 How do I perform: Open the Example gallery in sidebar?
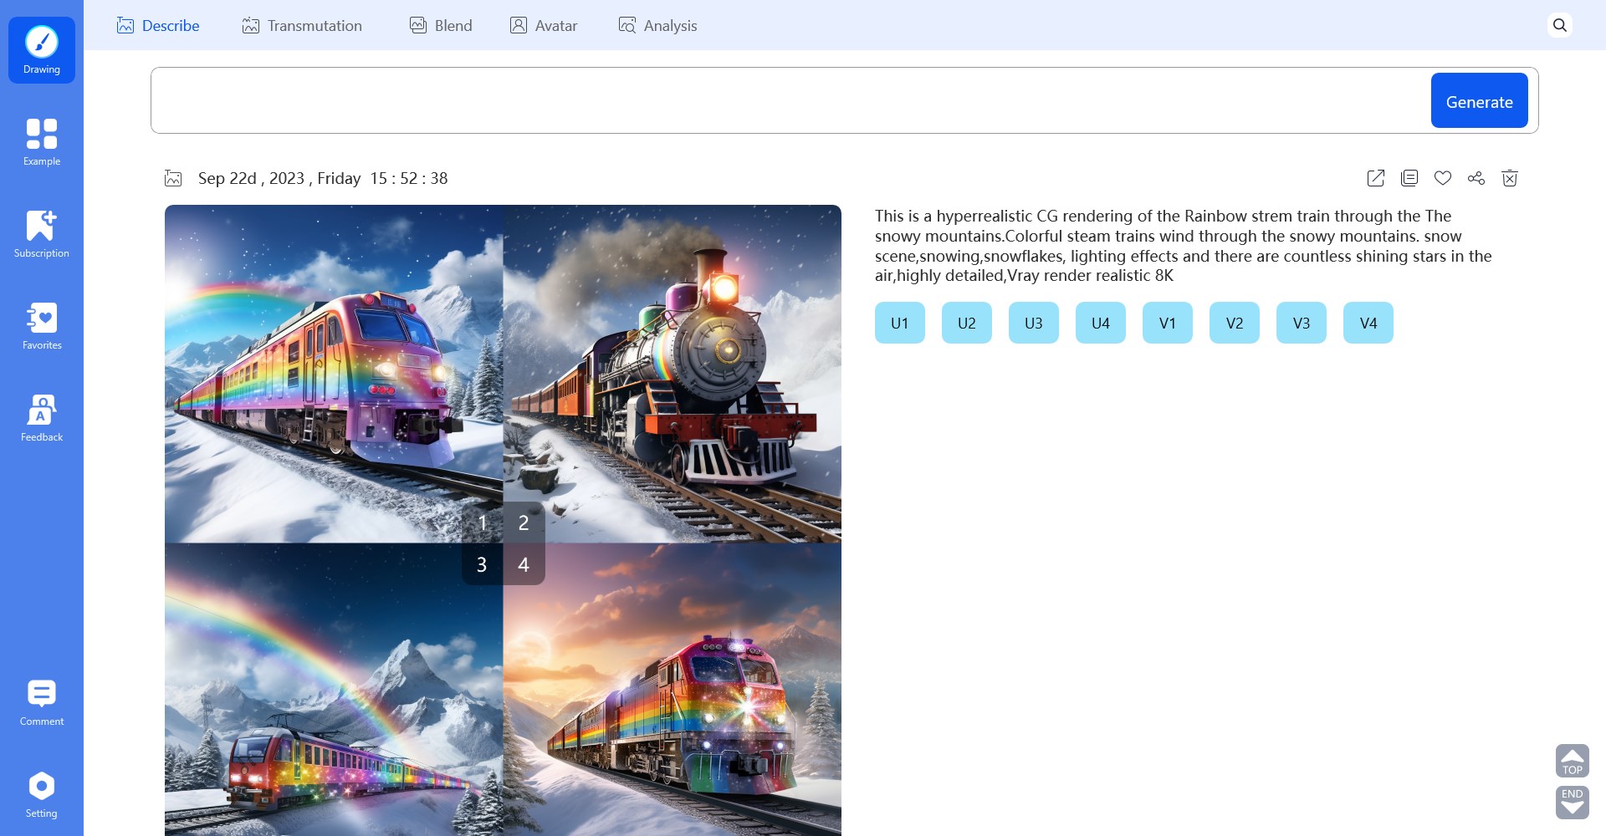[42, 142]
